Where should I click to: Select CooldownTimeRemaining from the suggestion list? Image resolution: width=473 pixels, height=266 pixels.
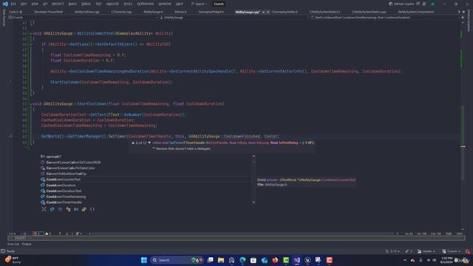pyautogui.click(x=145, y=197)
